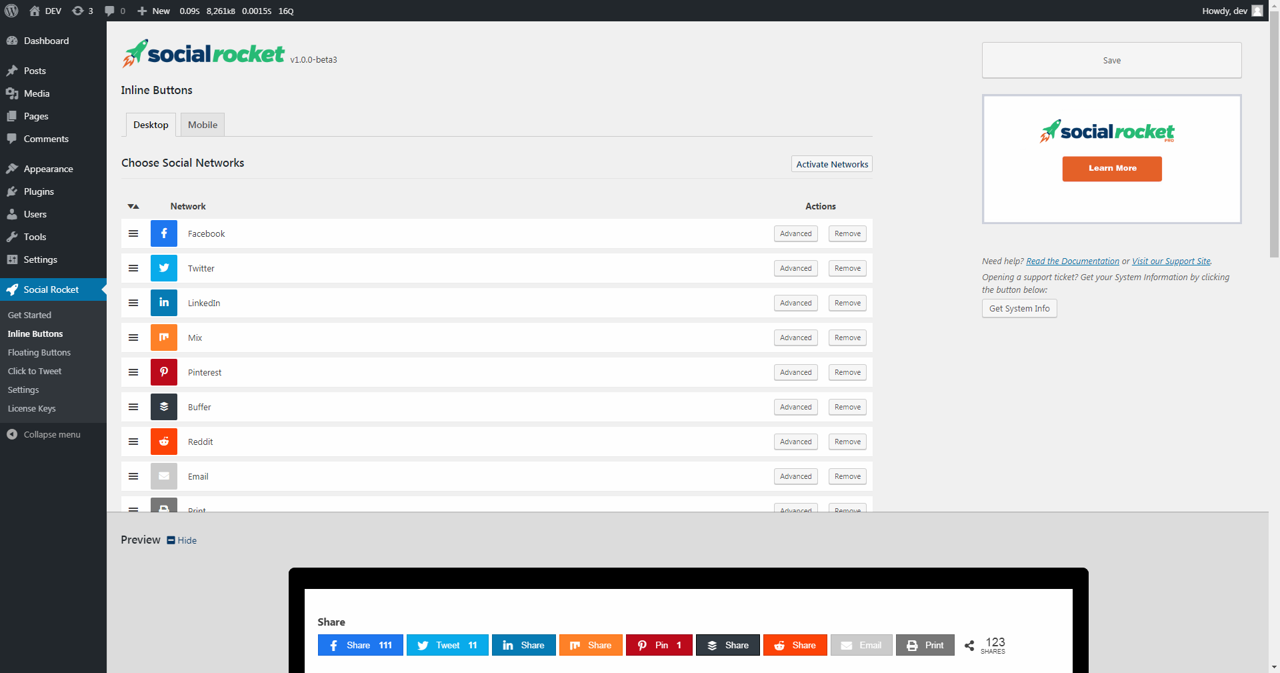
Task: Click the Print preview button
Action: coord(925,645)
